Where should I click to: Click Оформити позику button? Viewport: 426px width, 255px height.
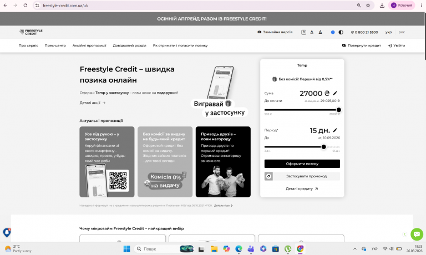[302, 164]
